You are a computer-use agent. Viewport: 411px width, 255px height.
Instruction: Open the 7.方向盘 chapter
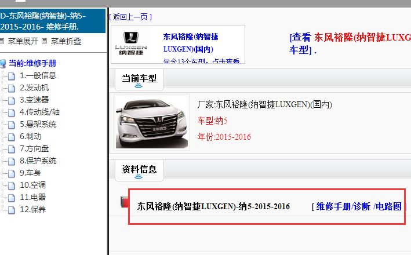(x=34, y=148)
